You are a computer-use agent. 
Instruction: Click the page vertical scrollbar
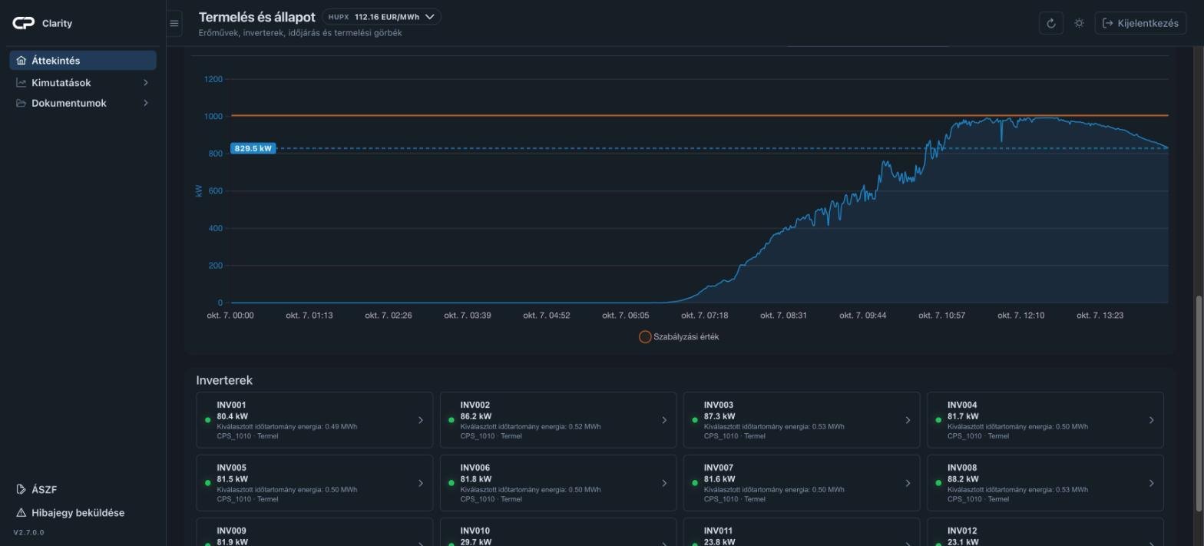pyautogui.click(x=1199, y=403)
